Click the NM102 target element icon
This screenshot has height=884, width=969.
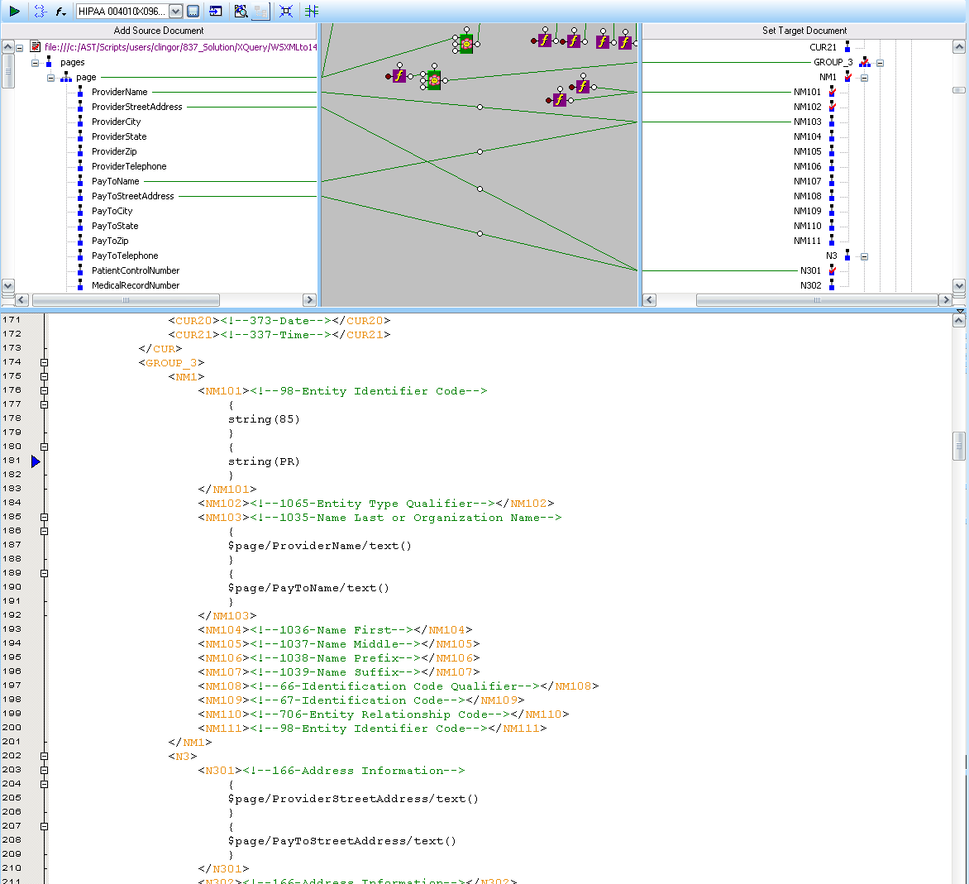[x=832, y=107]
